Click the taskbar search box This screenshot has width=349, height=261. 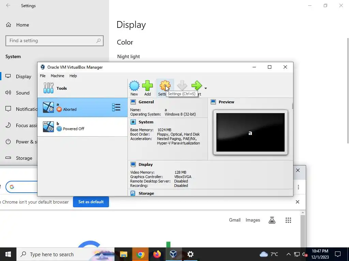pos(65,254)
